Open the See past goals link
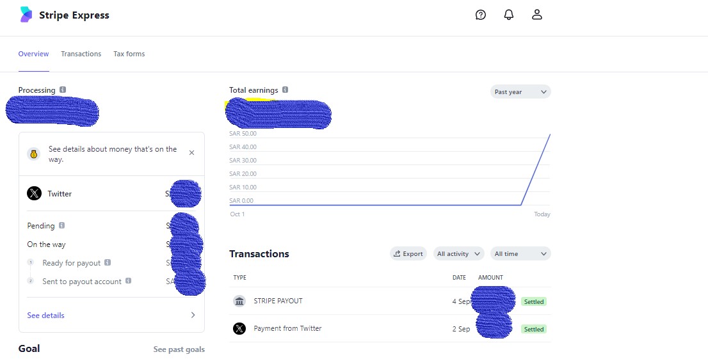 (x=179, y=349)
